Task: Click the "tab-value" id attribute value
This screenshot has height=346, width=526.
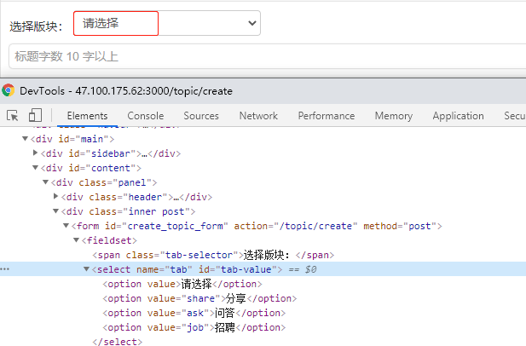Action: click(x=246, y=269)
